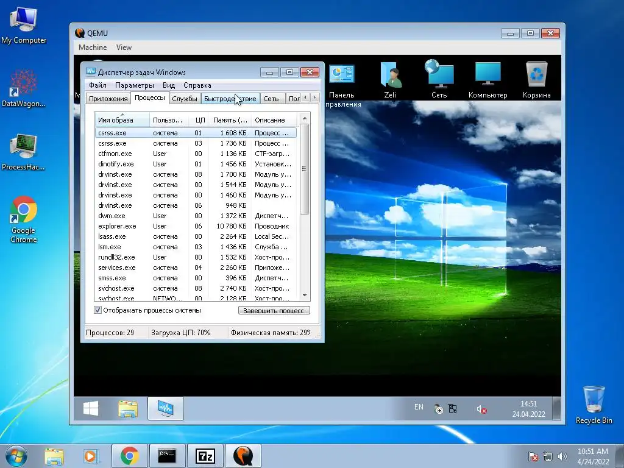The image size is (624, 468).
Task: Click guest show desktop strip beside clock
Action: point(557,408)
